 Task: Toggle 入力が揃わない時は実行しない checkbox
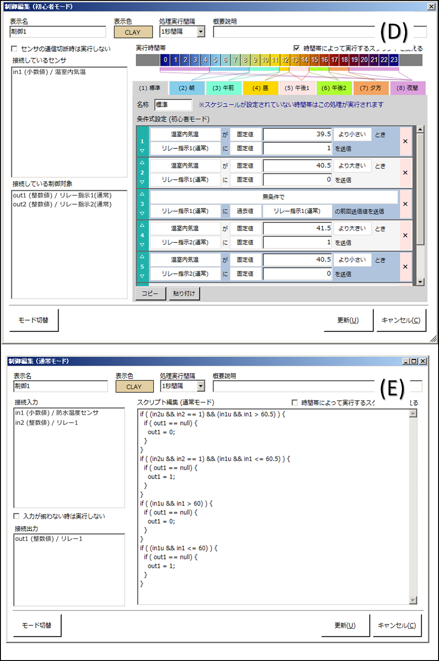(16, 516)
